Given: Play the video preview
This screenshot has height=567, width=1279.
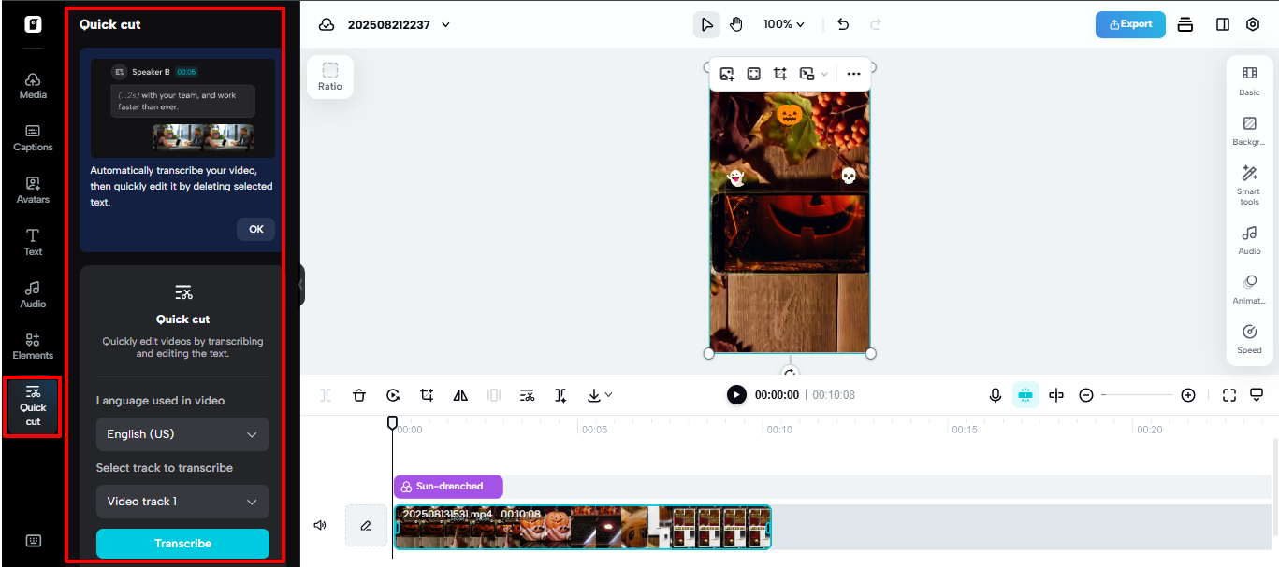Looking at the screenshot, I should pos(737,395).
